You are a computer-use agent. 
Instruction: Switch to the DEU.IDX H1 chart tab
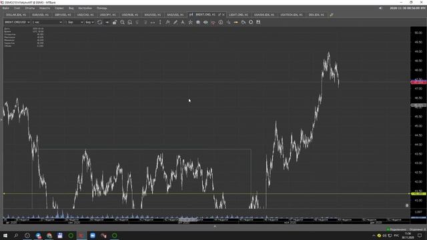pos(316,15)
